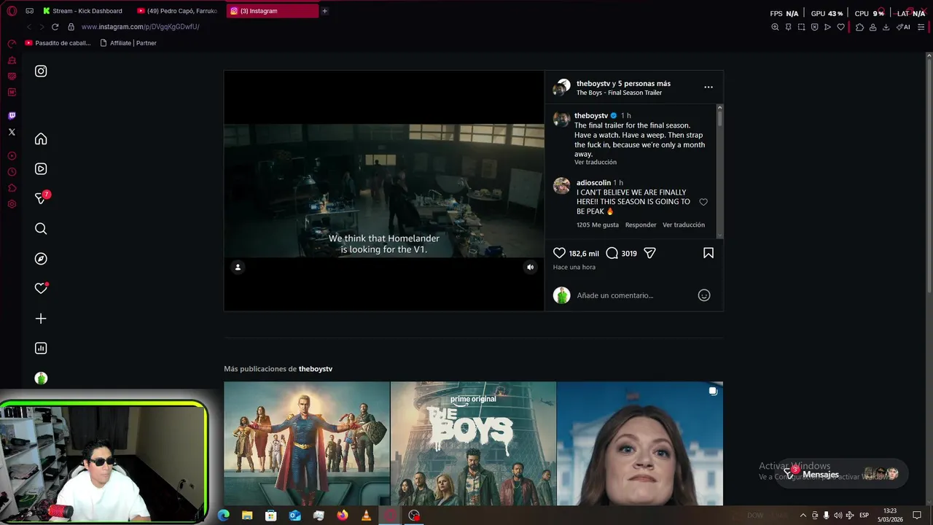The height and width of the screenshot is (525, 933).
Task: Select the (3) Instagram tab
Action: click(272, 11)
